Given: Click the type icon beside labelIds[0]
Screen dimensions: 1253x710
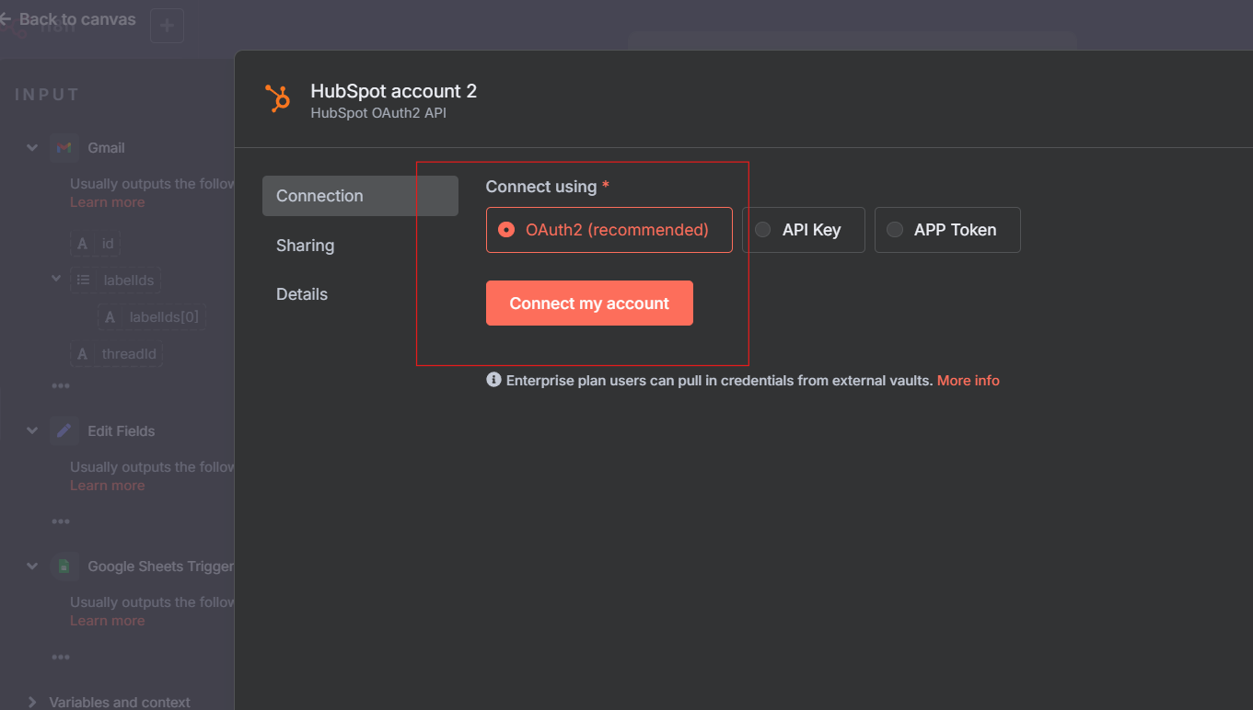Looking at the screenshot, I should pyautogui.click(x=110, y=317).
